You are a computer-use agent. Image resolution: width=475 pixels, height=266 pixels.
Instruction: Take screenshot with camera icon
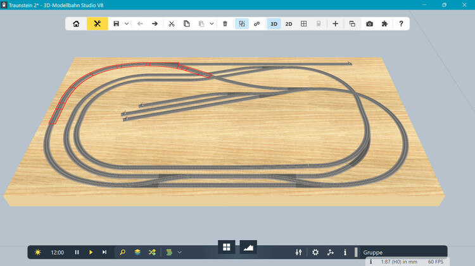[x=369, y=23]
